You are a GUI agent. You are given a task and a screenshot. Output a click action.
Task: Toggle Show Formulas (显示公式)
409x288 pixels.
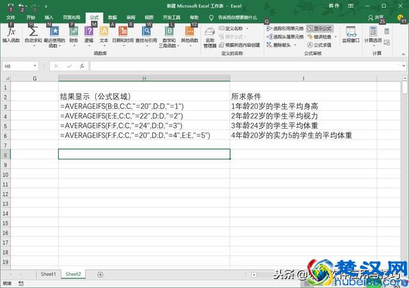click(320, 28)
